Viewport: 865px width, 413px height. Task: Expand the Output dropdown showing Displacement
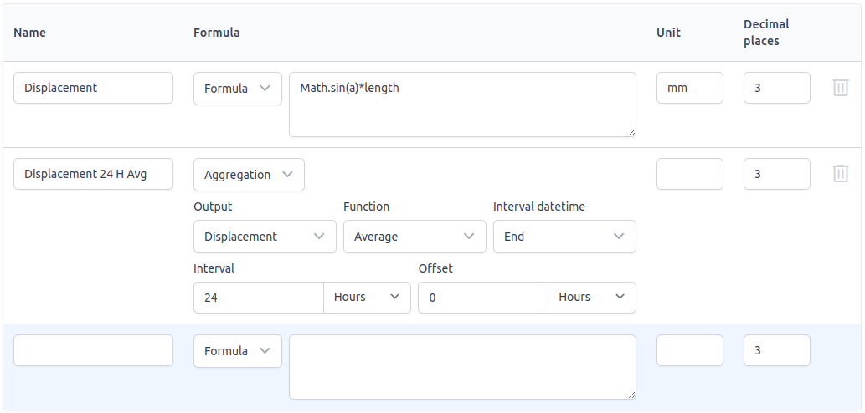[x=265, y=237]
